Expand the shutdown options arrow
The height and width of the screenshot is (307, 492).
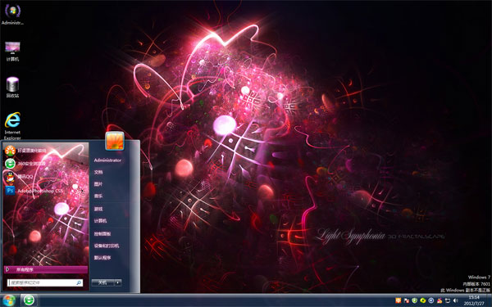point(118,282)
